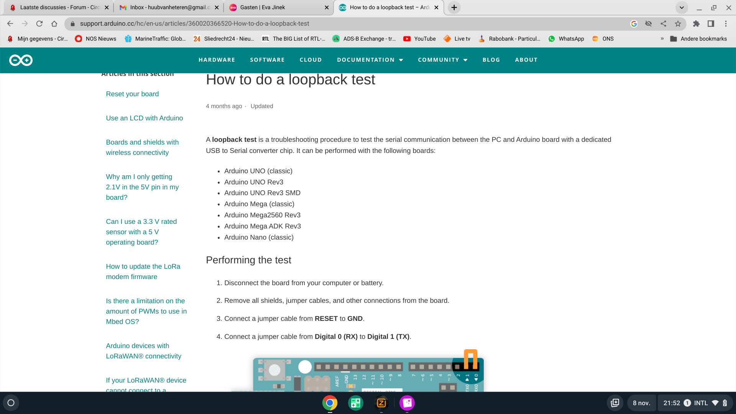736x414 pixels.
Task: Open 3.3 V rated sensor article
Action: (141, 232)
